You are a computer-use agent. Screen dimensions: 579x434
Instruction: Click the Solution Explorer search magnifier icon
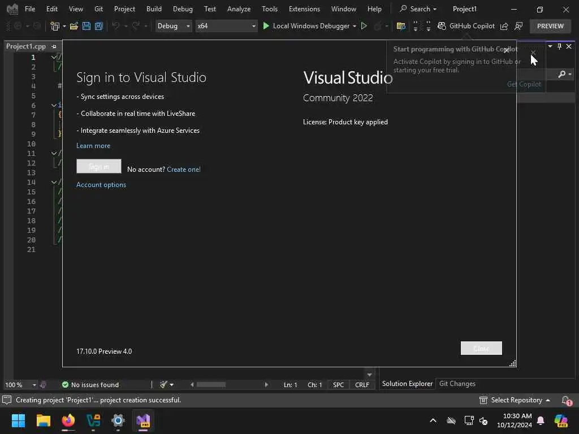562,74
